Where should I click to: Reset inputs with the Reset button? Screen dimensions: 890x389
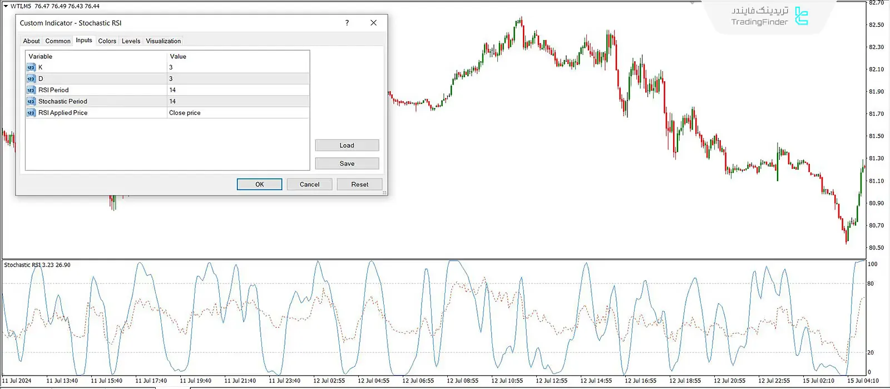359,184
